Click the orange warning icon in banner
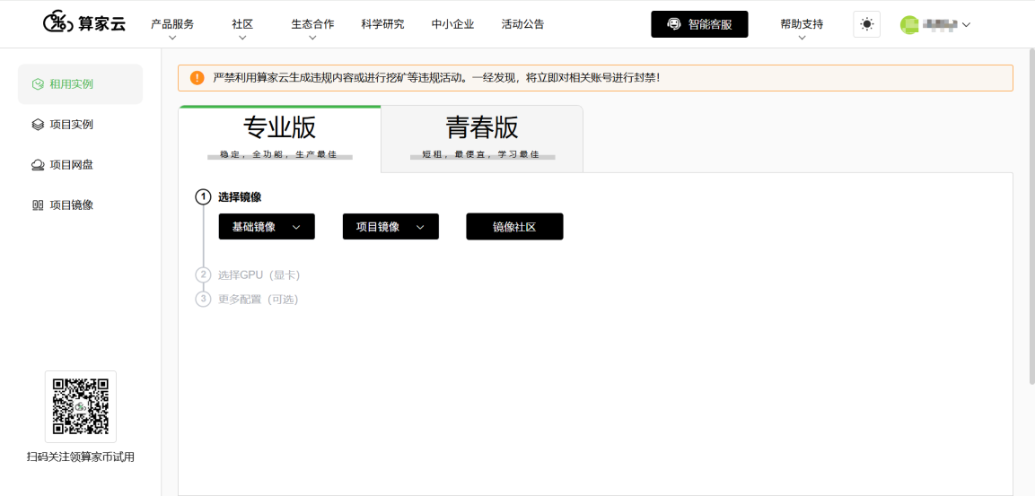1035x496 pixels. tap(197, 78)
